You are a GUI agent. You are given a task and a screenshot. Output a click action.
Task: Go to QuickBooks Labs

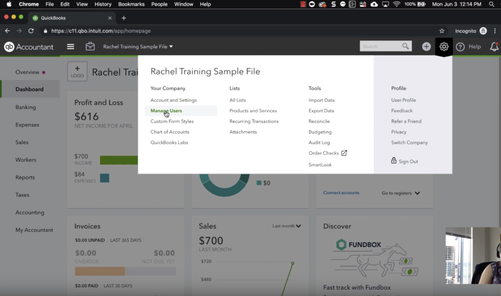(x=169, y=143)
